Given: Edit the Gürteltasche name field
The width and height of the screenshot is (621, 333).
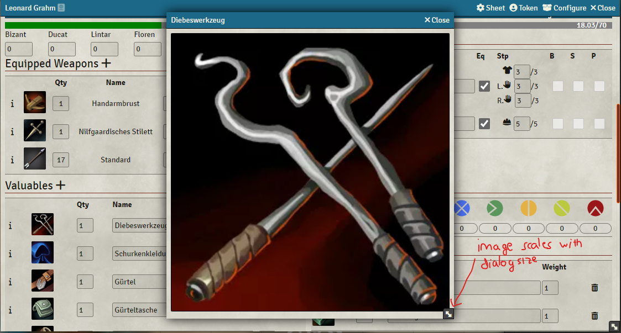Looking at the screenshot, I should tap(139, 310).
